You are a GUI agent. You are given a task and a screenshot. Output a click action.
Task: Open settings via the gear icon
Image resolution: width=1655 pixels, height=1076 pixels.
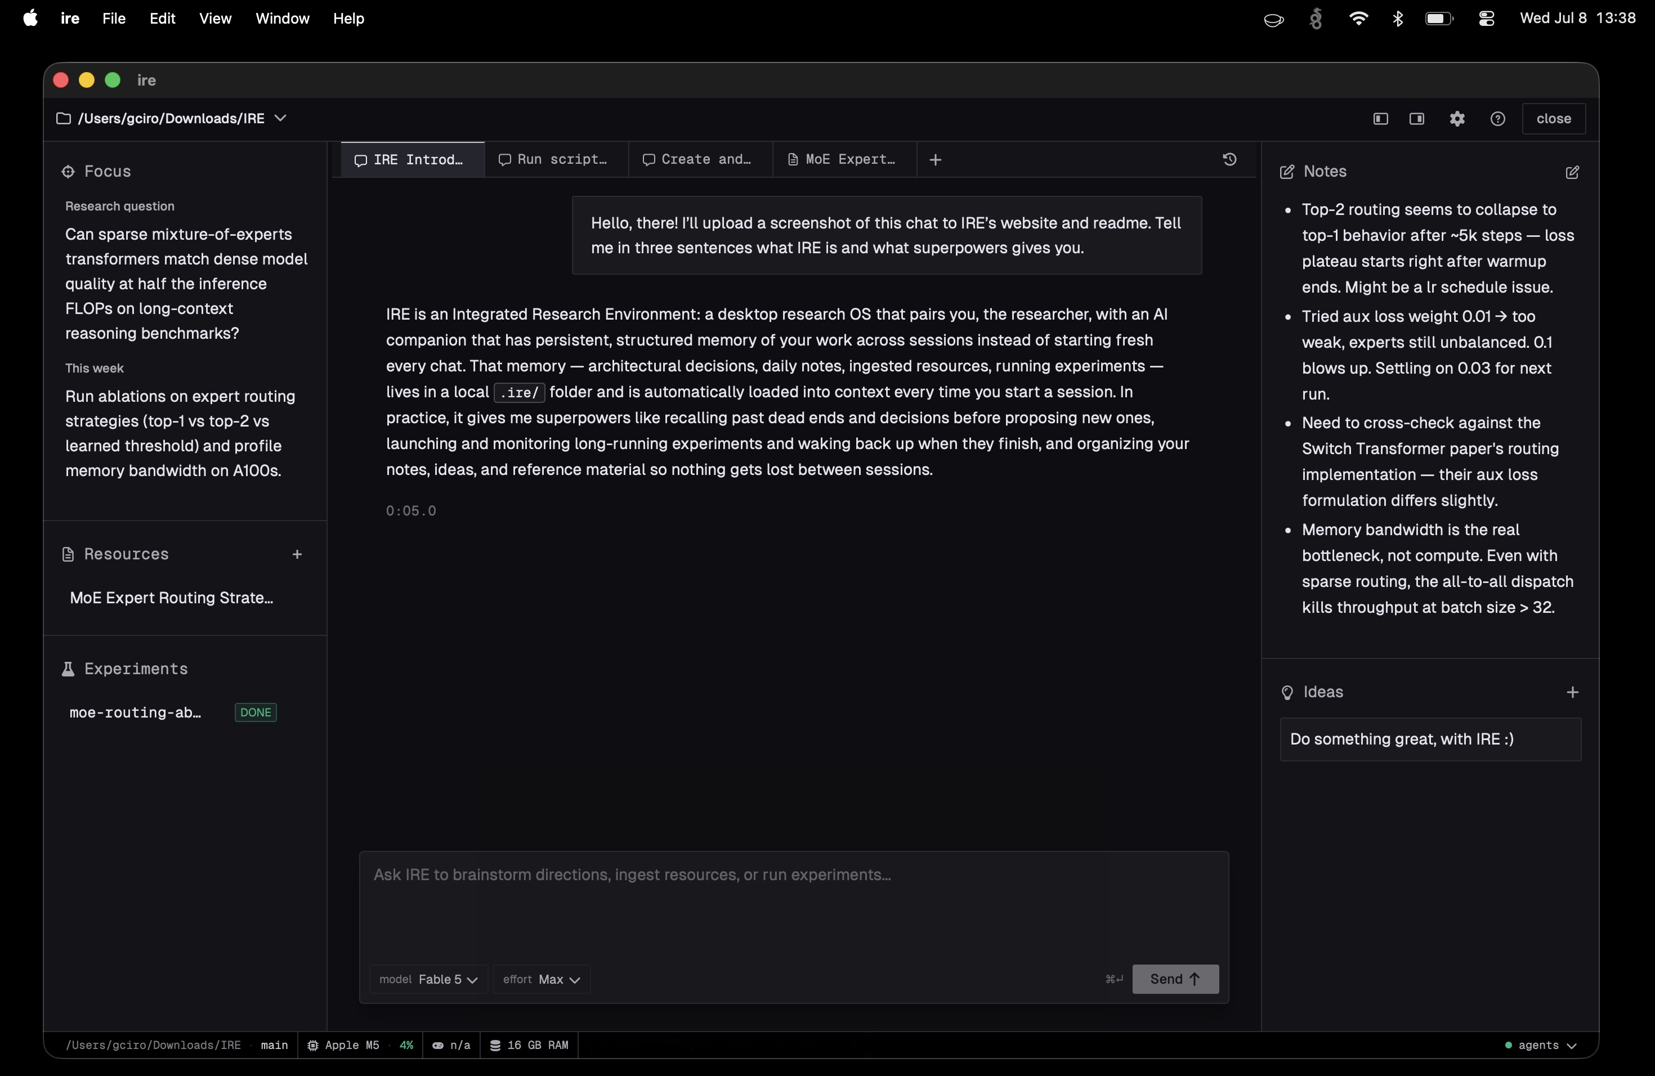(x=1457, y=119)
